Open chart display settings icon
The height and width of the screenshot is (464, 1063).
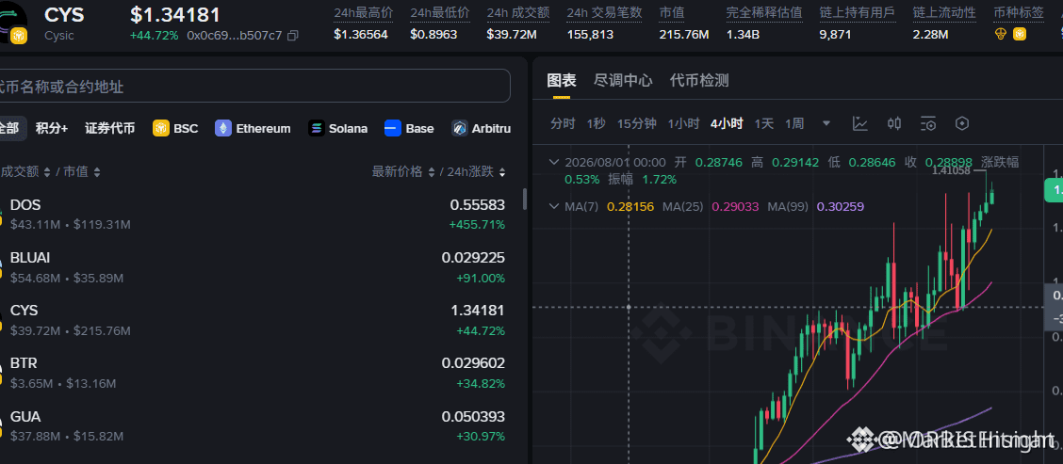point(928,123)
